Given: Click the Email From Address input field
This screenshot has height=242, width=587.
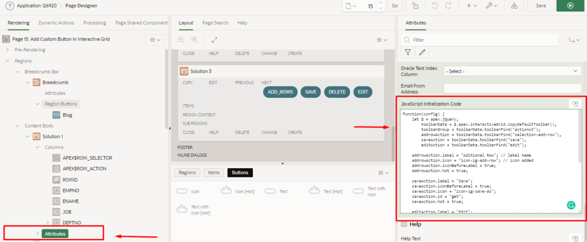Looking at the screenshot, I should 512,88.
